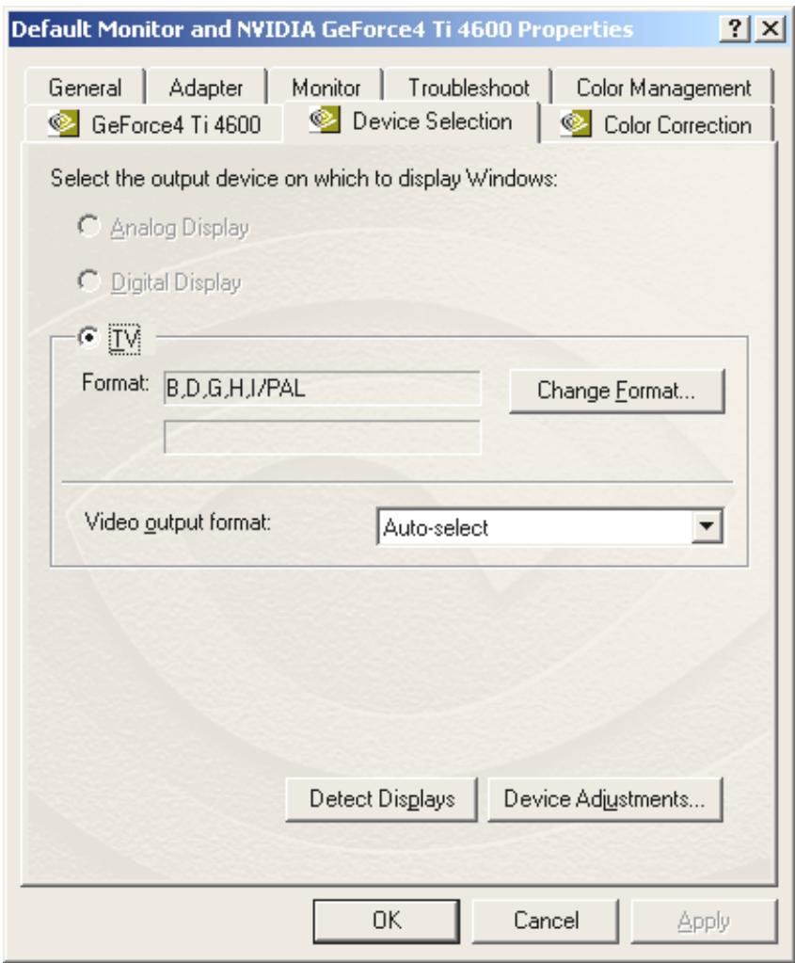
Task: Click the NVIDIA icon on Color Correction tab
Action: click(576, 123)
